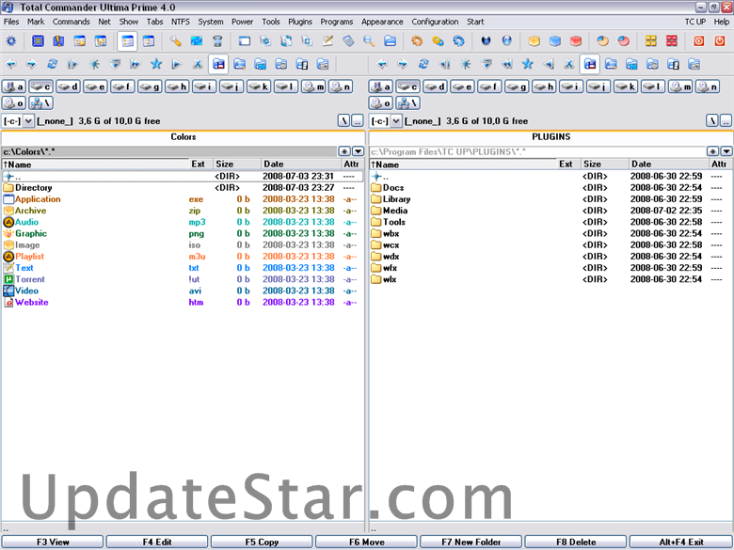Viewport: 734px width, 550px height.
Task: Click the red cube icon
Action: (576, 41)
